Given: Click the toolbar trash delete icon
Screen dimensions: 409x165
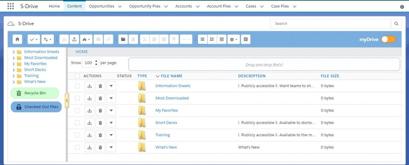Looking at the screenshot, I should coord(133,40).
